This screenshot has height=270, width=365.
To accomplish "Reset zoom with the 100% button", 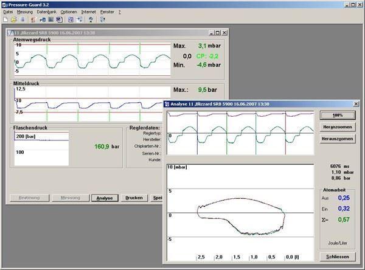I will coord(336,115).
